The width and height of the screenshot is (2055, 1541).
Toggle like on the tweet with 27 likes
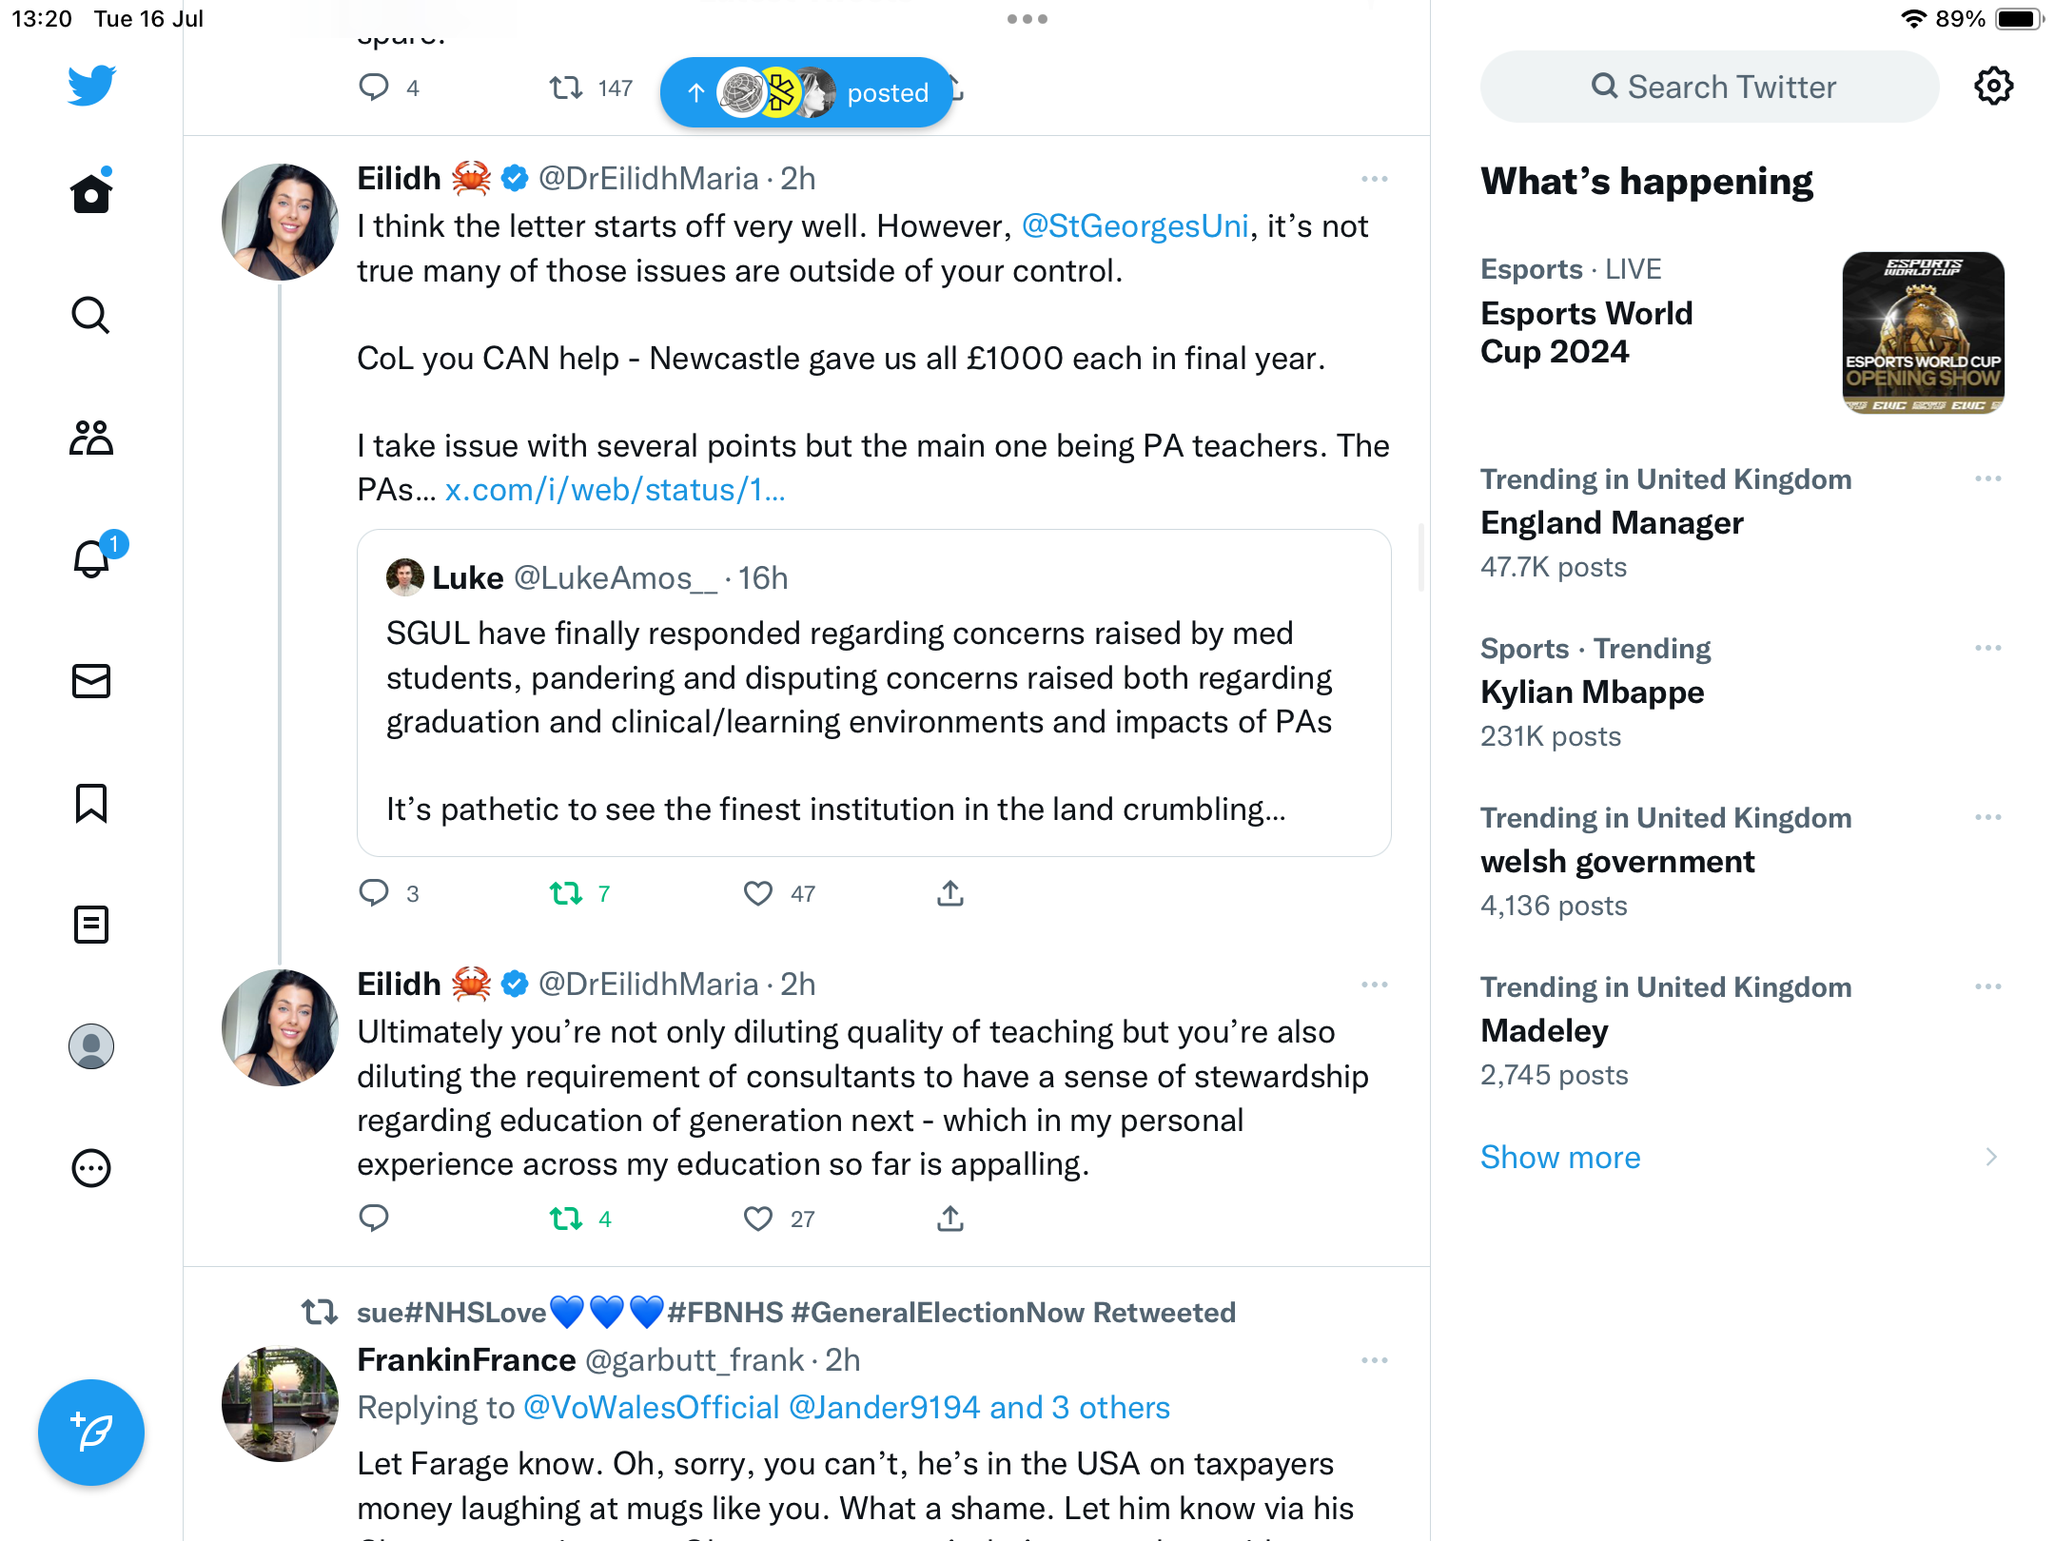758,1219
